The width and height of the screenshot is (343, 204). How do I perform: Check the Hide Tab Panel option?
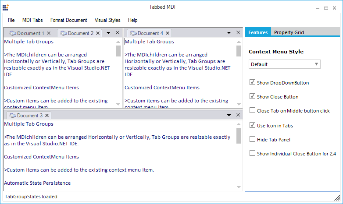point(253,139)
